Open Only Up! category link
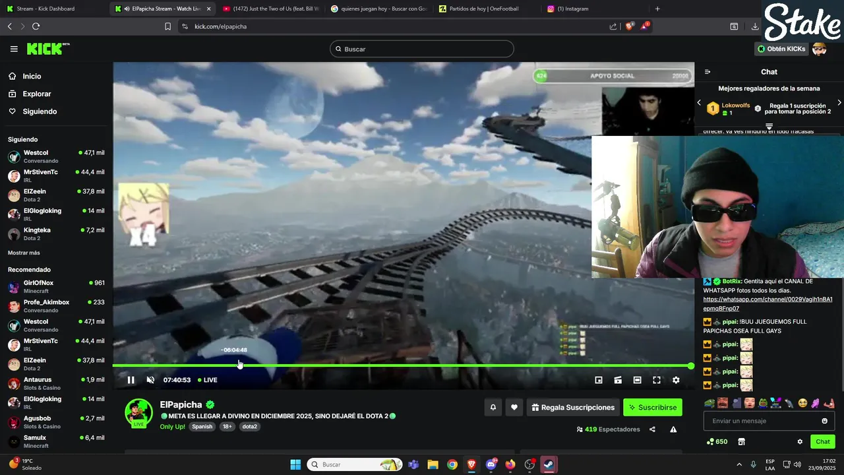 (x=173, y=426)
